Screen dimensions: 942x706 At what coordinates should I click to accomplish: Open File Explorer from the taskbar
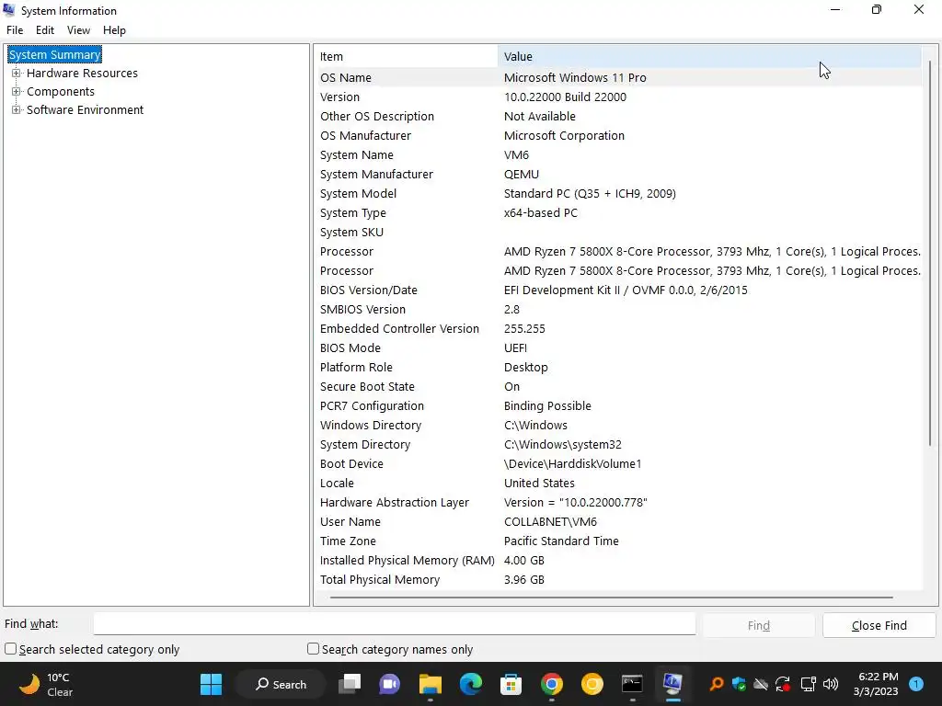pos(431,684)
